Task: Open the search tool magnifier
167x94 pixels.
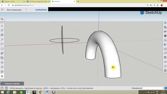Action: coord(2,19)
